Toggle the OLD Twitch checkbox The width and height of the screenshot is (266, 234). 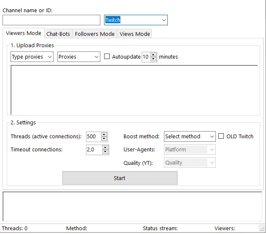pos(221,136)
